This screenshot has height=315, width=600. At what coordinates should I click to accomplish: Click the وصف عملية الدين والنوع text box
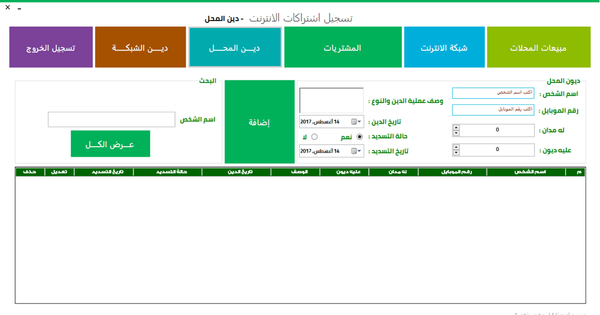(331, 100)
